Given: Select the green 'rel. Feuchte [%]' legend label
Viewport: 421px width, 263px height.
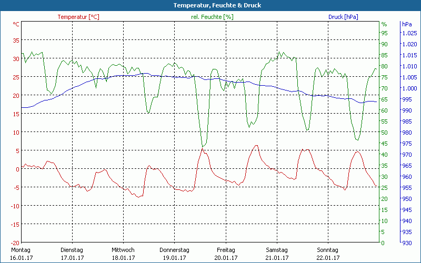Looking at the screenshot, I should coord(212,17).
